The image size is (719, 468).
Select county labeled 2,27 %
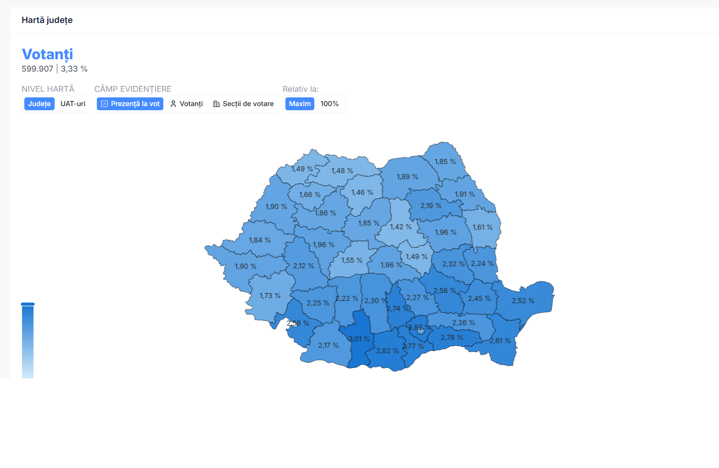417,298
